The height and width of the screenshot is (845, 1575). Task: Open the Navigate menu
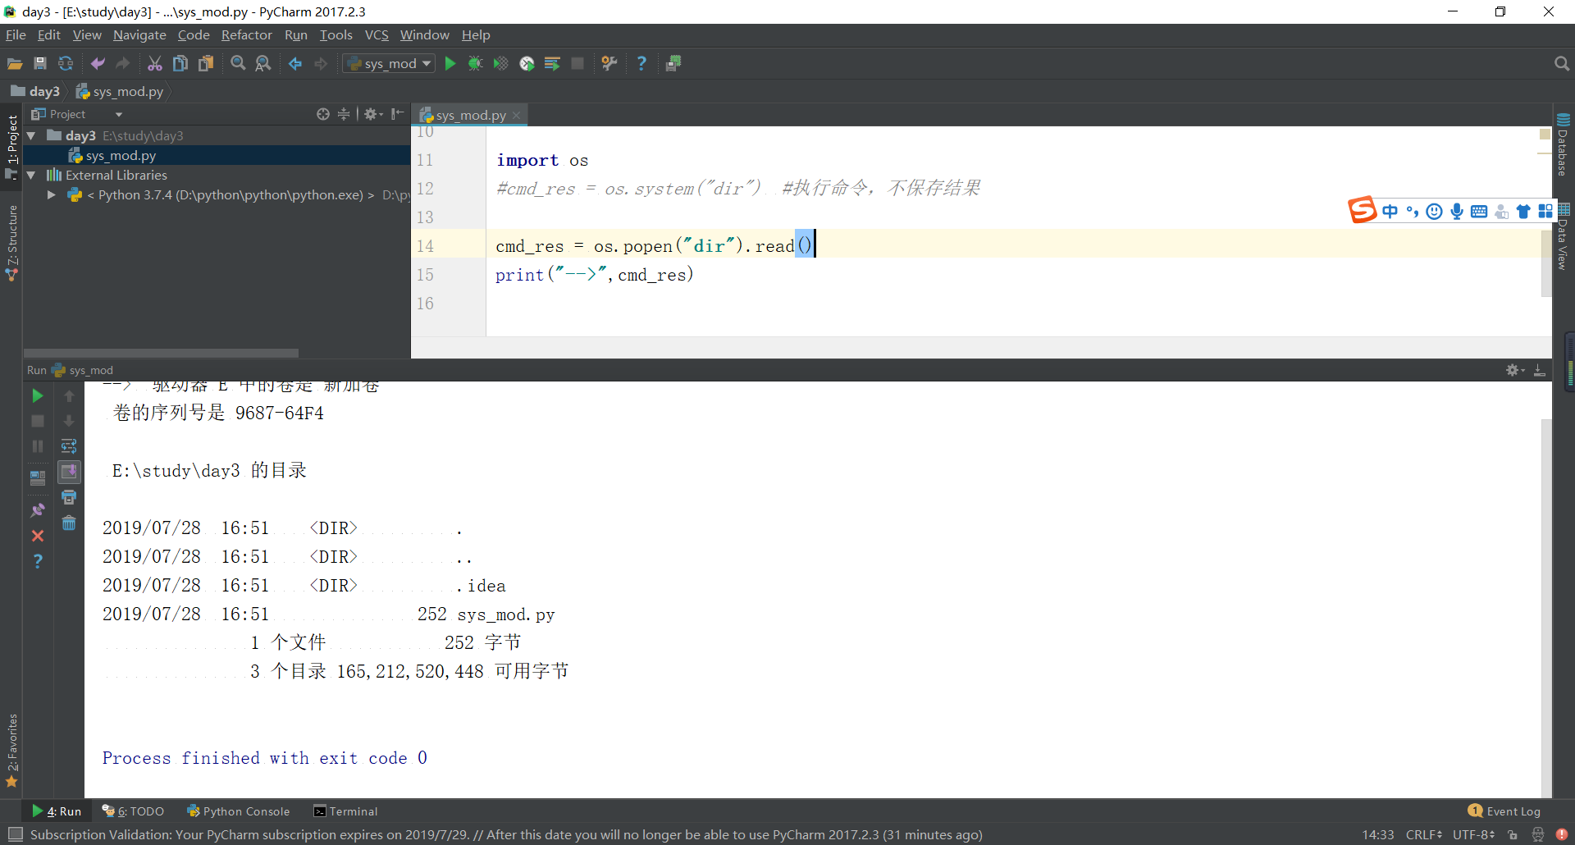139,34
